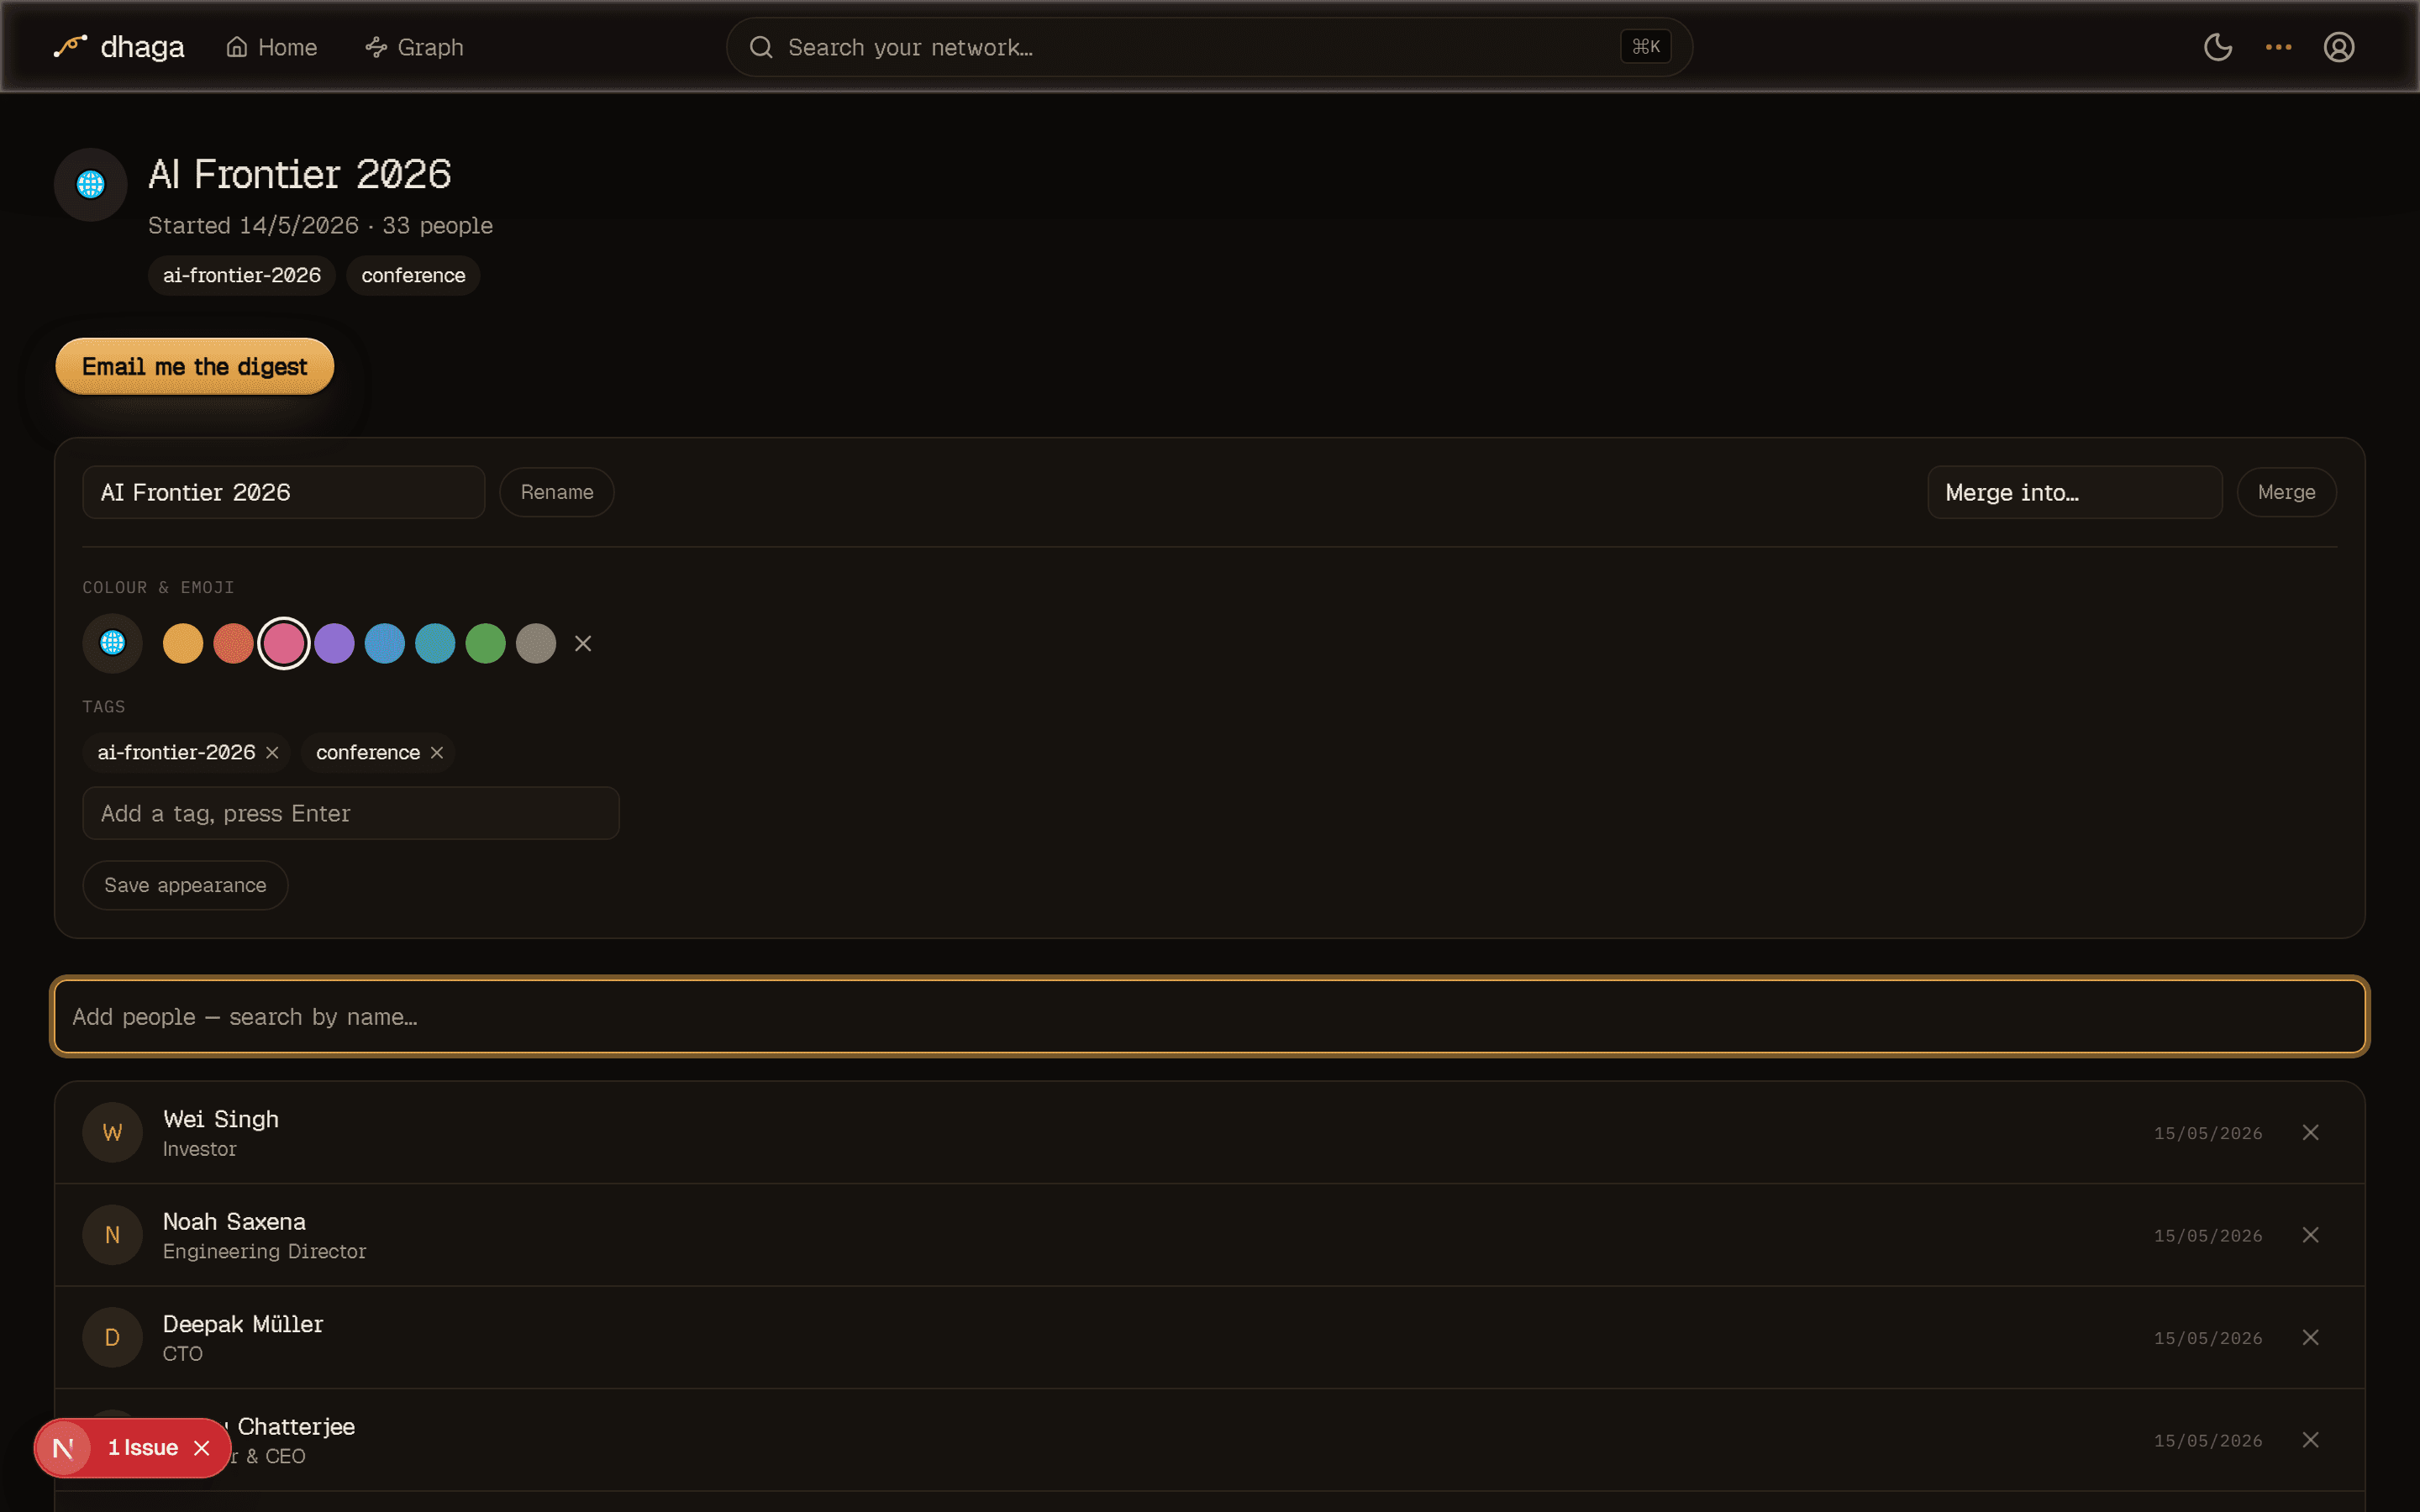Choose the green colour swatch
The height and width of the screenshot is (1512, 2420).
coord(485,643)
